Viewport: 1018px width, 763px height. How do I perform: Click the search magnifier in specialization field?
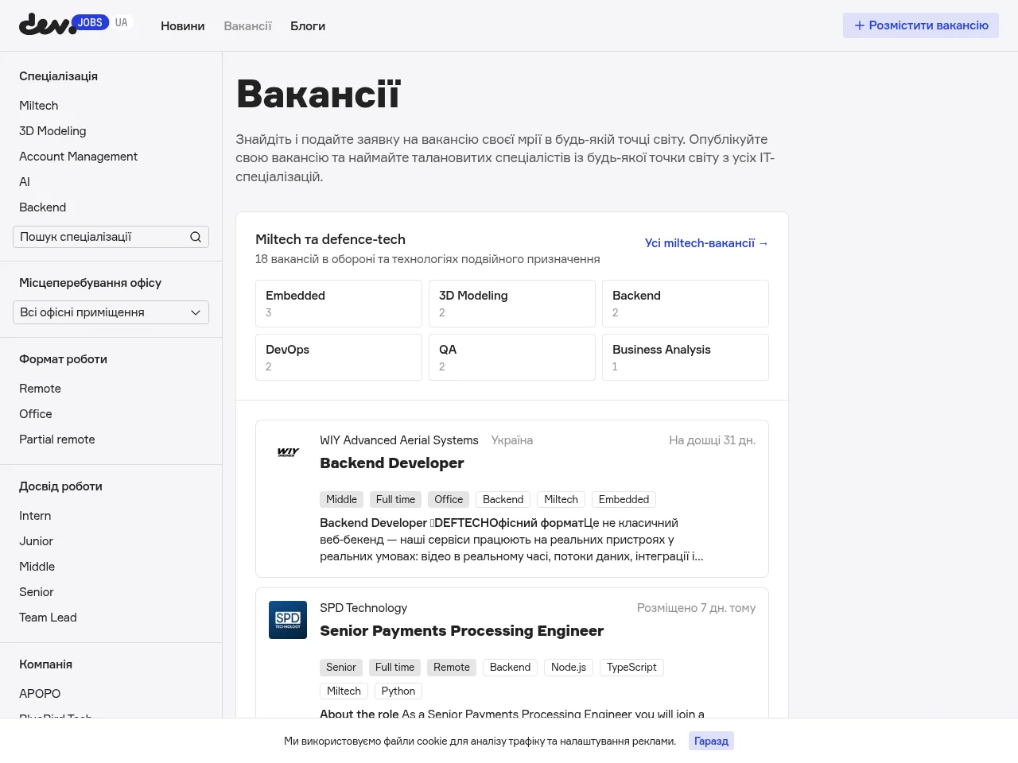(x=196, y=237)
